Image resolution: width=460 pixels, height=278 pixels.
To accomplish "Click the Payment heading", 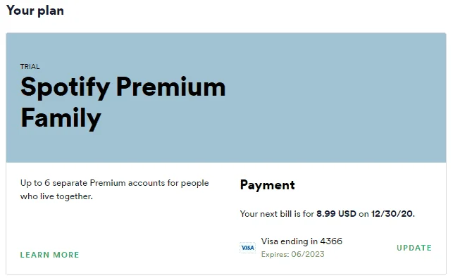I will (x=267, y=185).
